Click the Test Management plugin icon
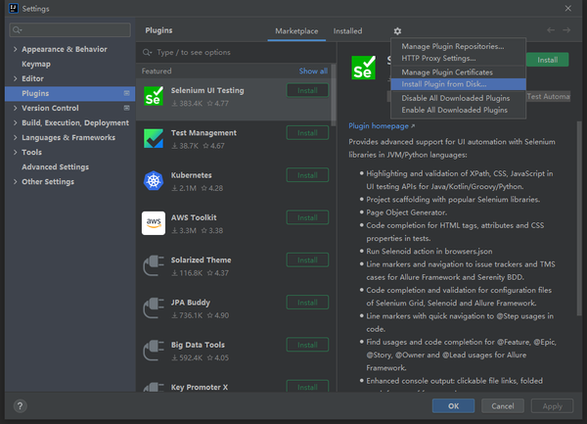This screenshot has height=424, width=587. point(153,138)
